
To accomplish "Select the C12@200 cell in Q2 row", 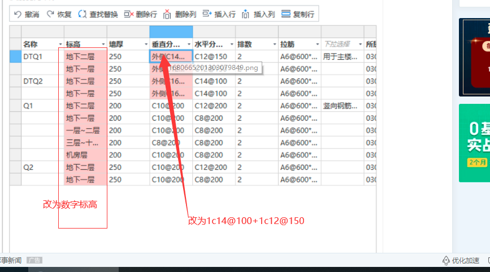I will [x=214, y=168].
